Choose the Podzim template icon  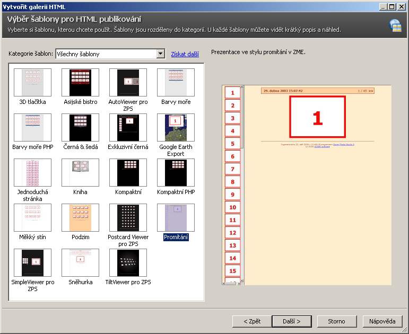80,217
